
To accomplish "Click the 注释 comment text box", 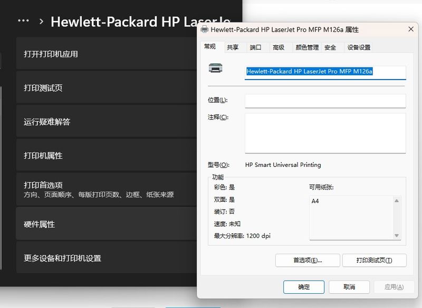I will pos(325,133).
